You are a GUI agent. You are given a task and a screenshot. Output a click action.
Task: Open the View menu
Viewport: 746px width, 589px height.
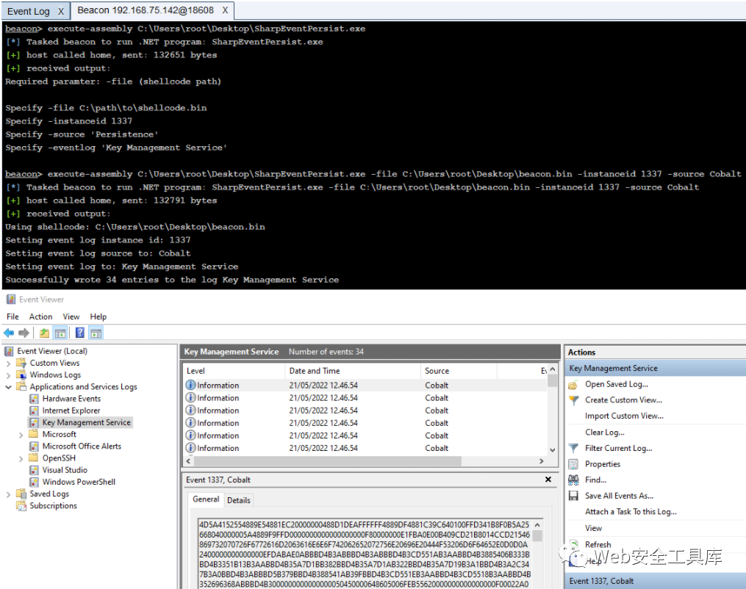tap(71, 317)
